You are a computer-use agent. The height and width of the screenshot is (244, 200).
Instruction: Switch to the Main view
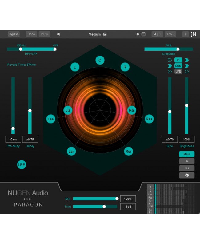tap(186, 154)
